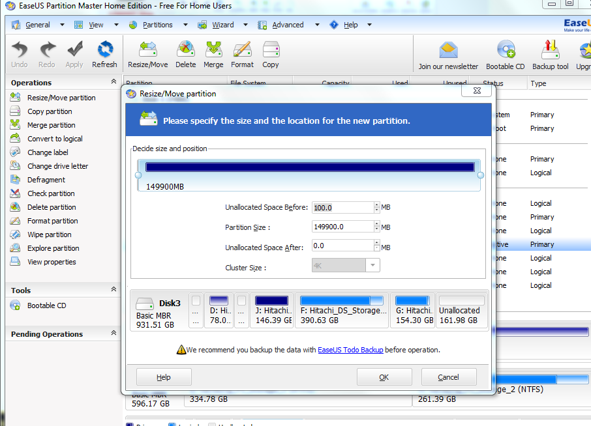This screenshot has height=426, width=591.
Task: Click the Partition Size field
Action: [x=342, y=227]
